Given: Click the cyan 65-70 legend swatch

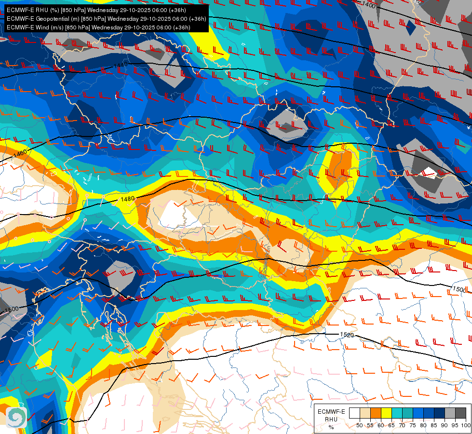Looking at the screenshot, I should click(397, 413).
